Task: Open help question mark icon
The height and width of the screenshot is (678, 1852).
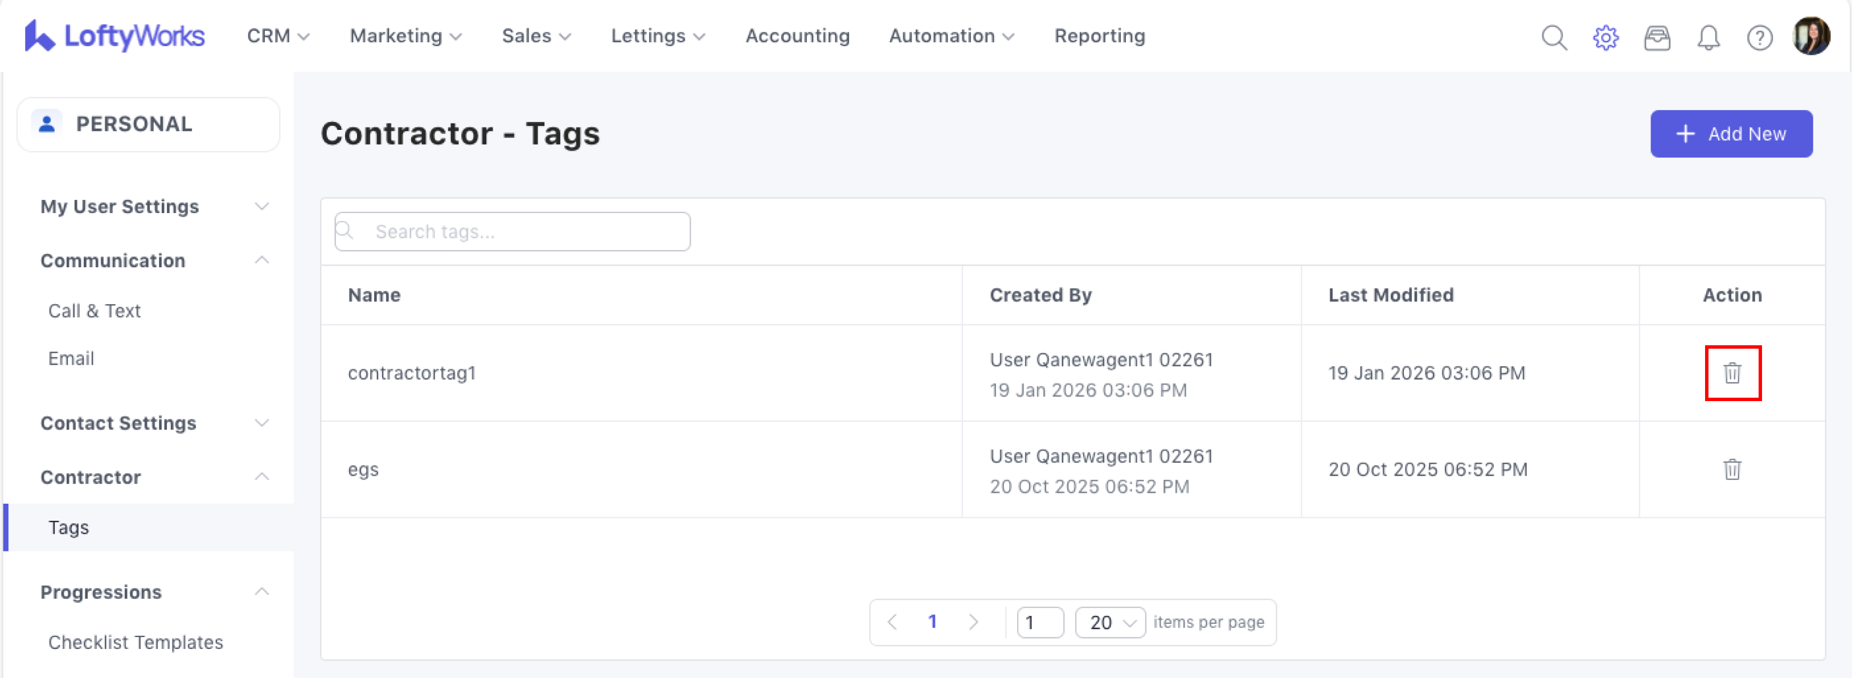Action: [x=1759, y=38]
